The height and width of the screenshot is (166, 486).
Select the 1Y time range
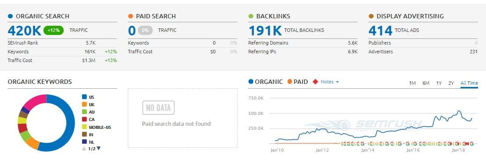(439, 83)
